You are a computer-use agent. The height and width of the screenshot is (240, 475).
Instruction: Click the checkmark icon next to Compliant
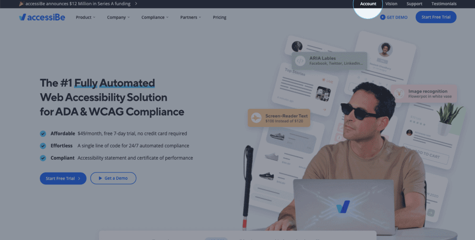tap(43, 158)
